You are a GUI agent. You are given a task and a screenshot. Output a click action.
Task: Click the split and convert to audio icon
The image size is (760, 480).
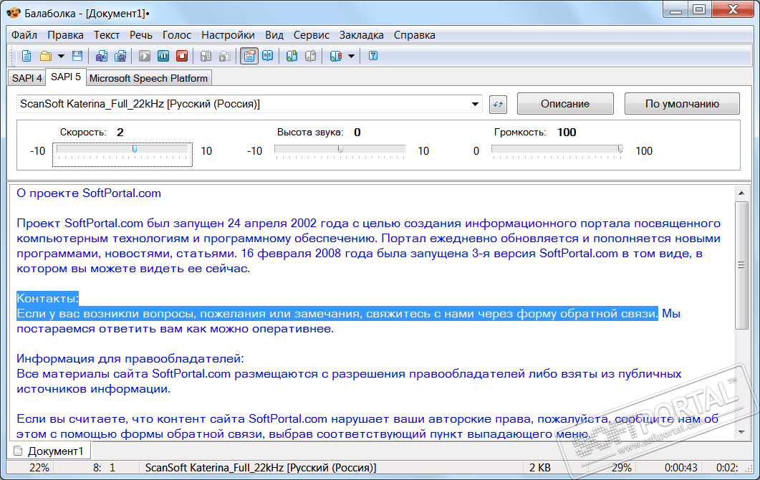(120, 57)
